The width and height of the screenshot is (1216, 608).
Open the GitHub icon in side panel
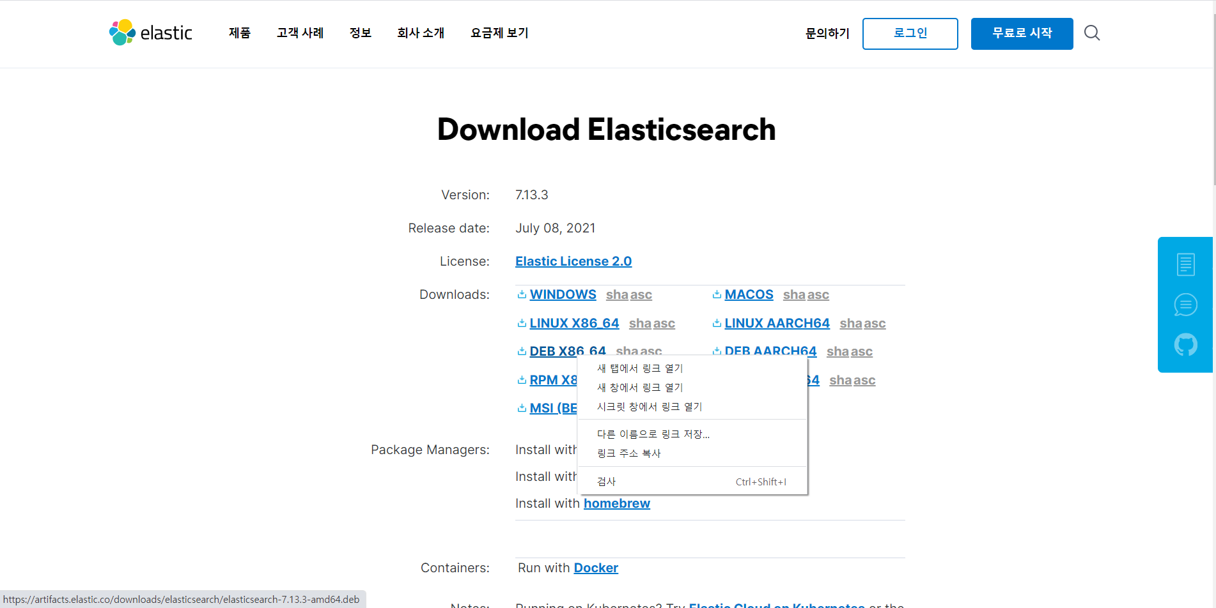[x=1185, y=345]
